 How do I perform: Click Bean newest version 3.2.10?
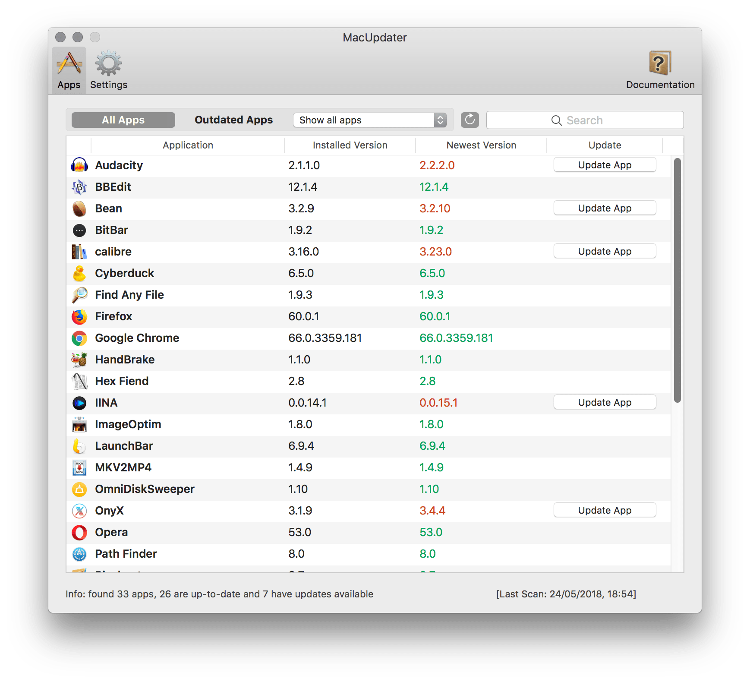point(435,208)
